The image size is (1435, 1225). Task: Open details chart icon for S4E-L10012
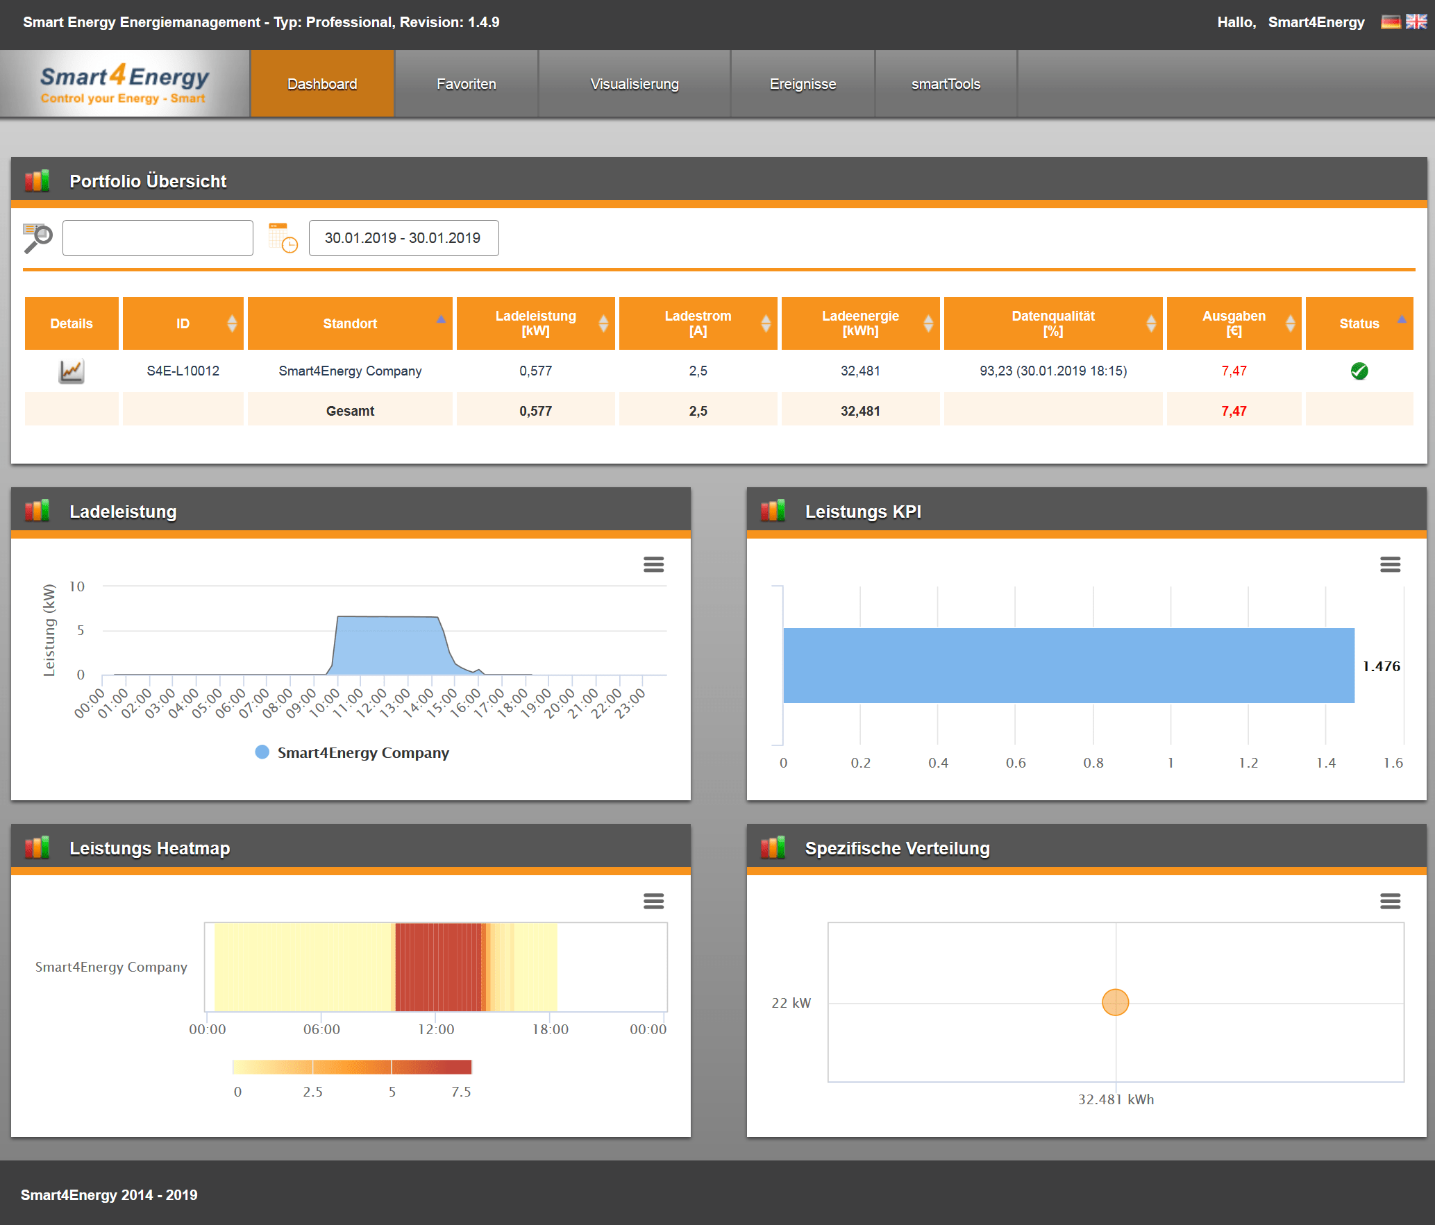(72, 371)
